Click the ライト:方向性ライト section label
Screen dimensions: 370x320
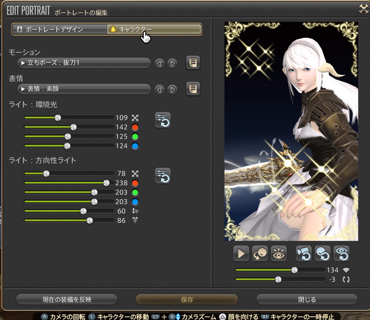click(x=43, y=160)
